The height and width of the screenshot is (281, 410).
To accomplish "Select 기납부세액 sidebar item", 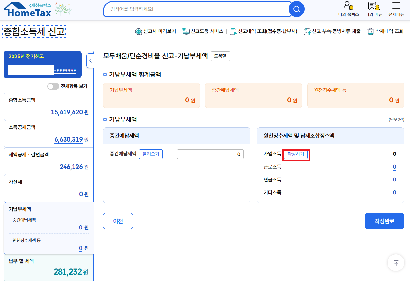I will 48,228.
